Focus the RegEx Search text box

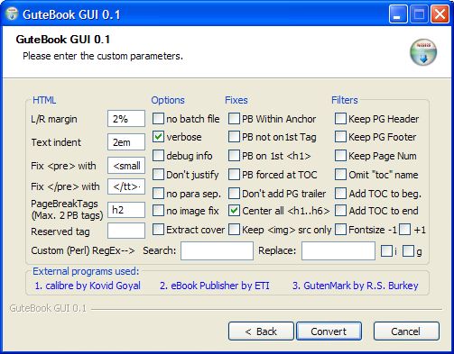click(217, 250)
